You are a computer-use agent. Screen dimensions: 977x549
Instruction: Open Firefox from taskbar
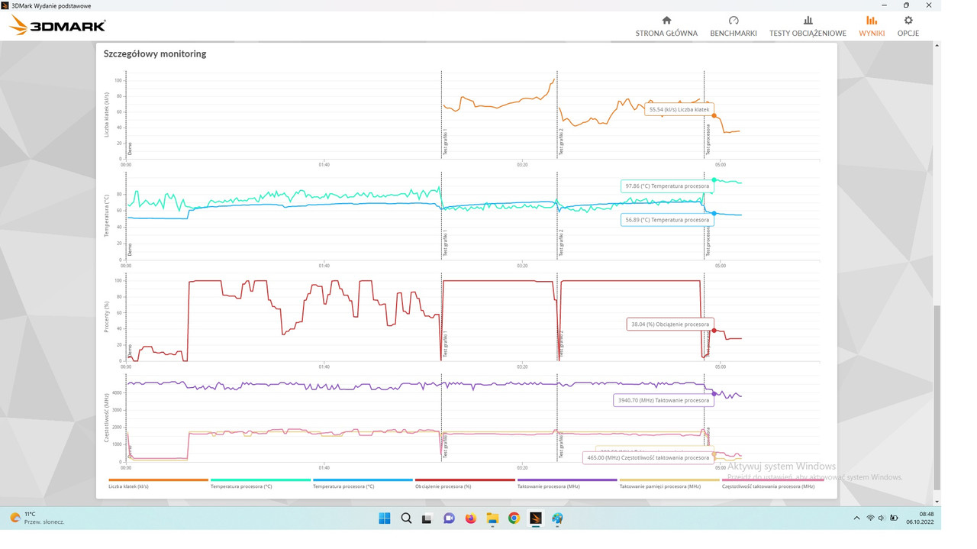coord(471,518)
